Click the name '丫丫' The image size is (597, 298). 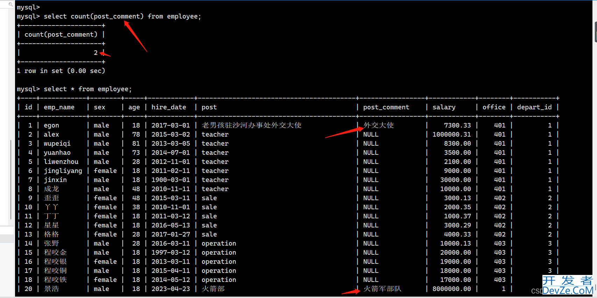tap(51, 207)
